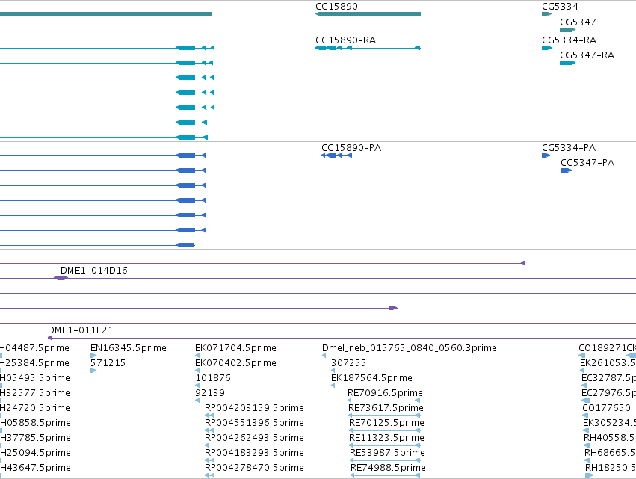Click the CO177650 label
This screenshot has width=636, height=479.
[606, 408]
